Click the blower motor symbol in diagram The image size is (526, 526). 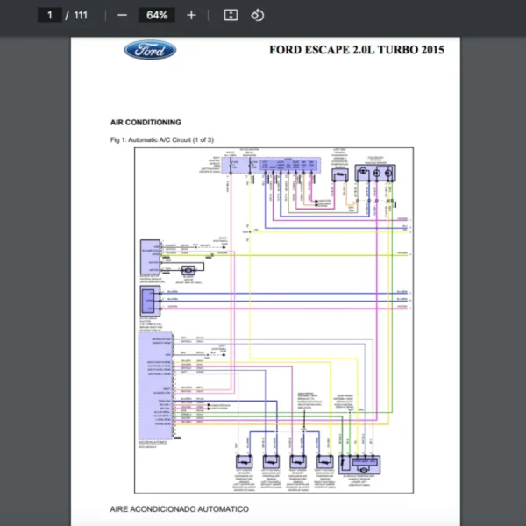point(188,271)
